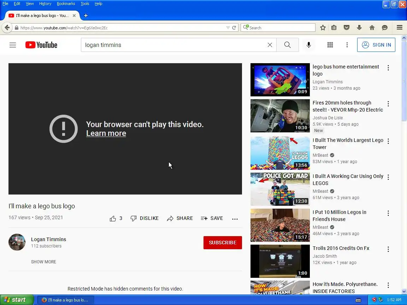Open the View menu
This screenshot has width=407, height=305.
click(x=30, y=4)
